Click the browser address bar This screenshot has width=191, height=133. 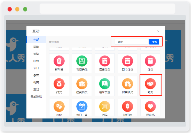coord(107,8)
